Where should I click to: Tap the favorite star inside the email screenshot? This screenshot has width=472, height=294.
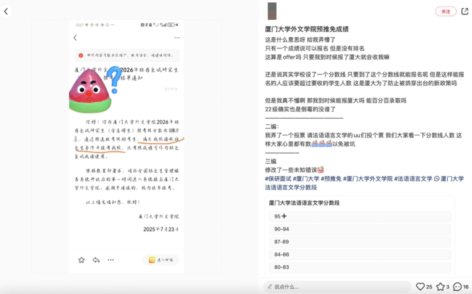click(x=81, y=260)
